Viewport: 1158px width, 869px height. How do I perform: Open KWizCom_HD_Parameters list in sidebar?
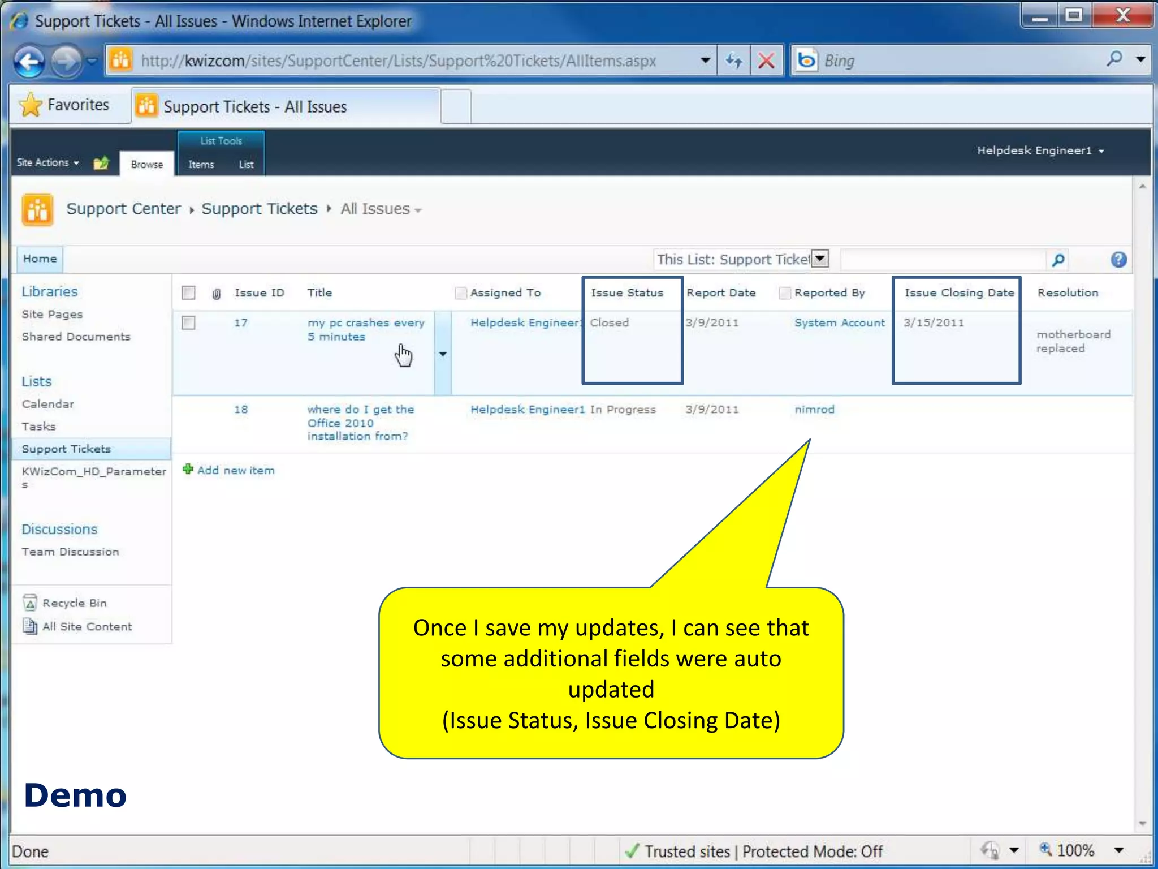click(94, 477)
